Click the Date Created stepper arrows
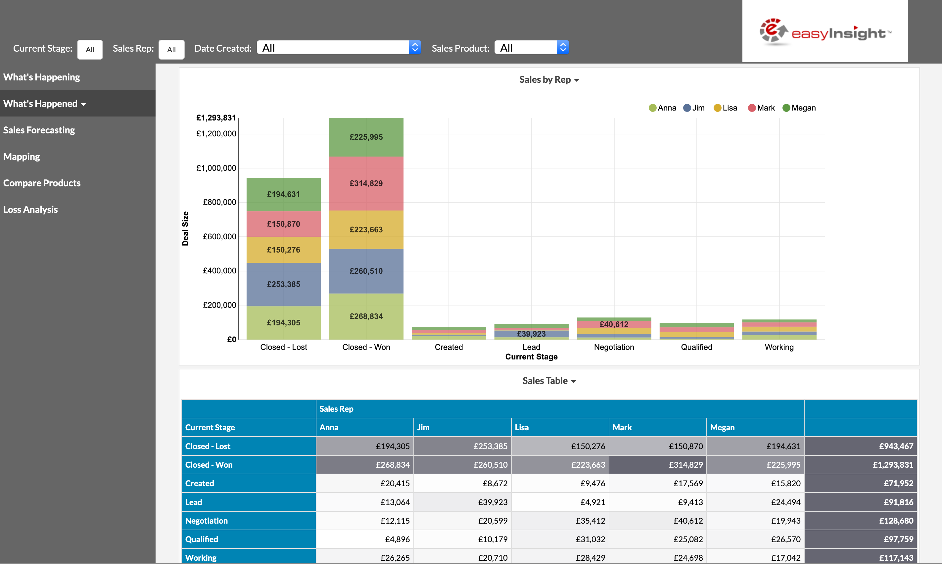 415,47
